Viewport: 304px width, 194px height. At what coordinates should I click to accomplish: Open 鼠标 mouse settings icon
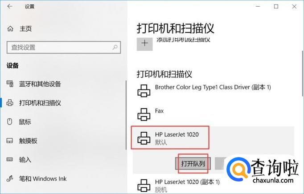[x=10, y=122]
